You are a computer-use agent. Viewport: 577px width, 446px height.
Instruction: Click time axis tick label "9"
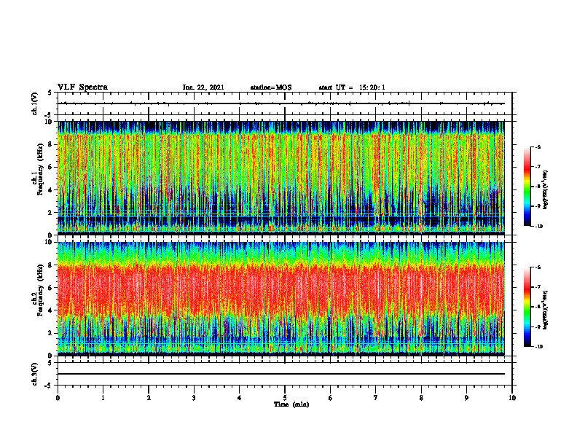pyautogui.click(x=466, y=398)
